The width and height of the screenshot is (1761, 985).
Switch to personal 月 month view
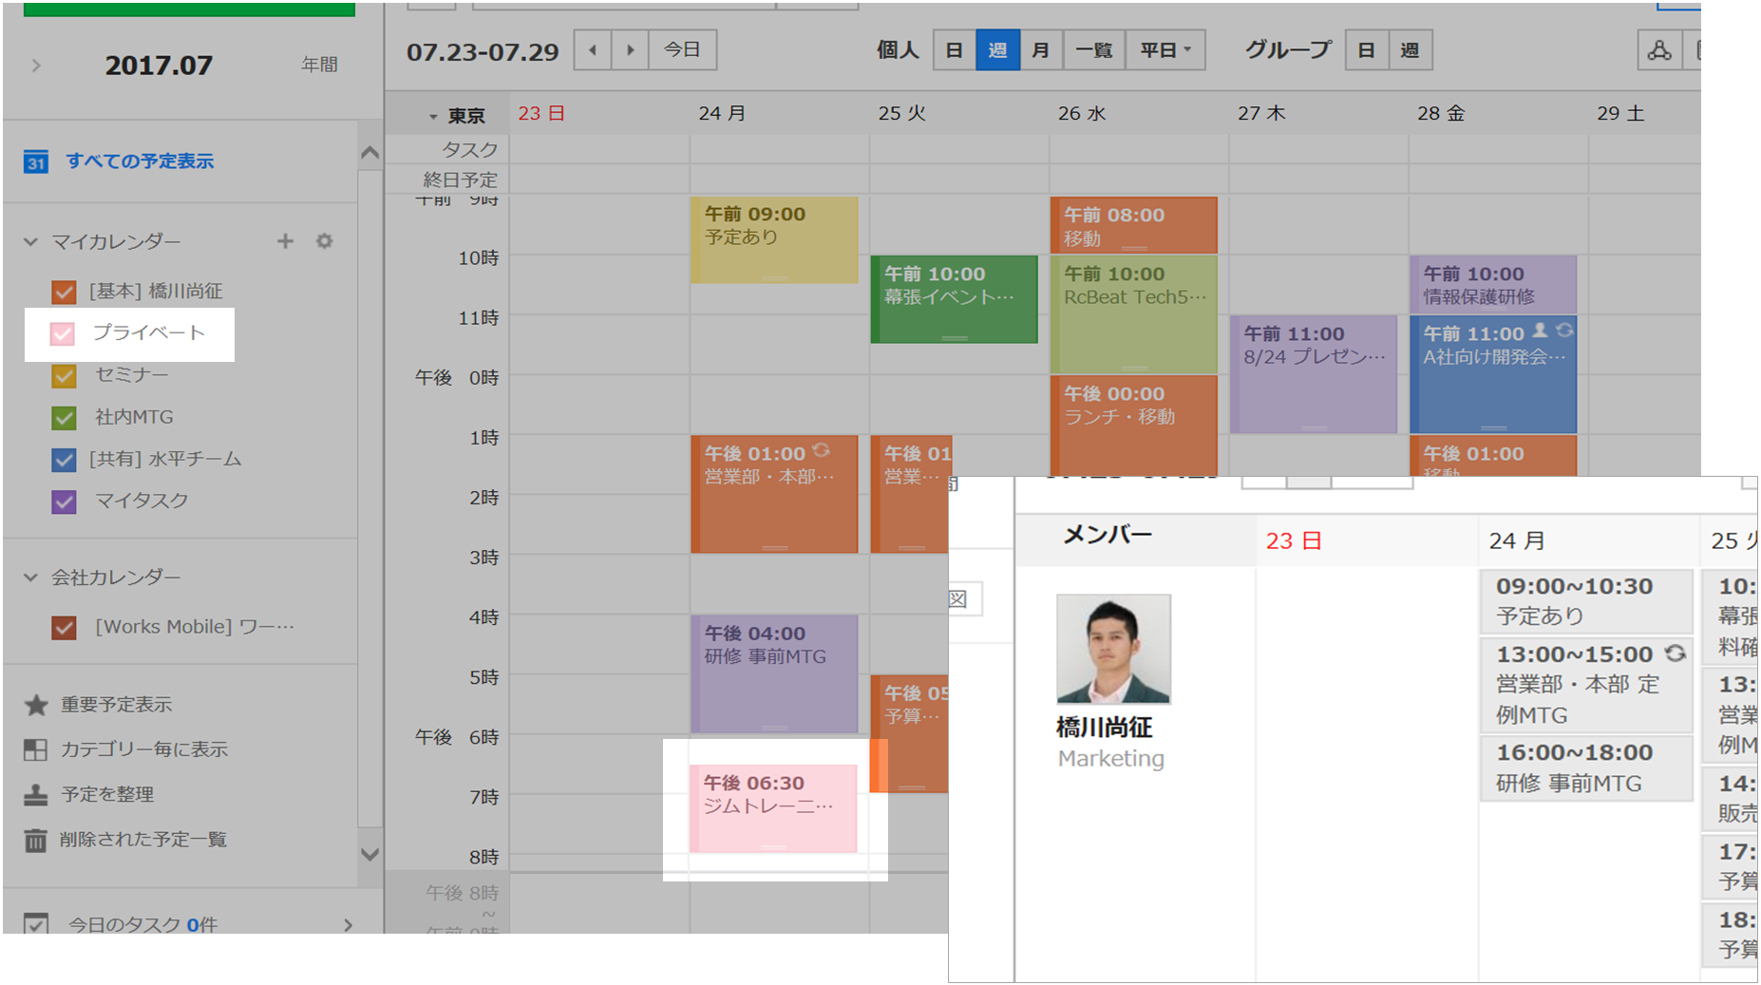coord(1041,50)
